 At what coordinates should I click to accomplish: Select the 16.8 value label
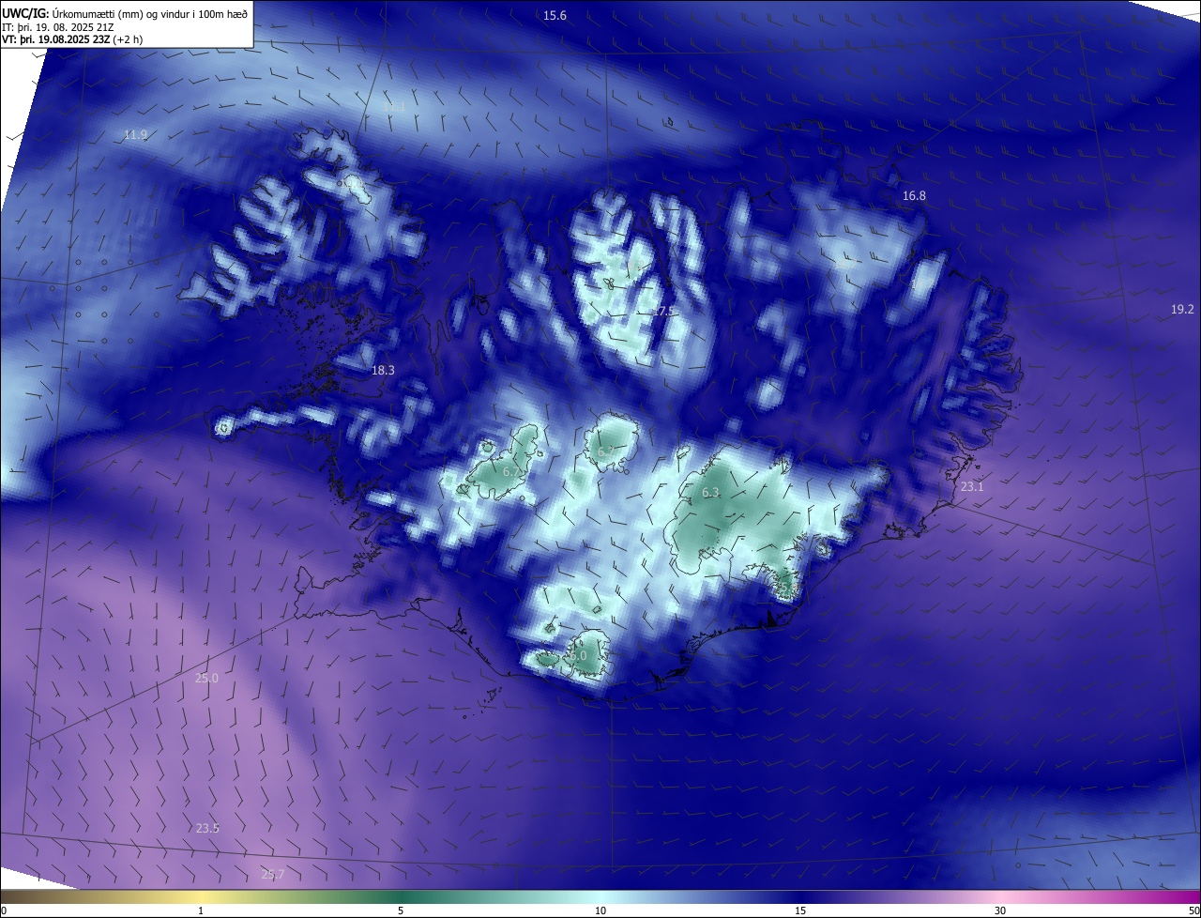(x=914, y=196)
